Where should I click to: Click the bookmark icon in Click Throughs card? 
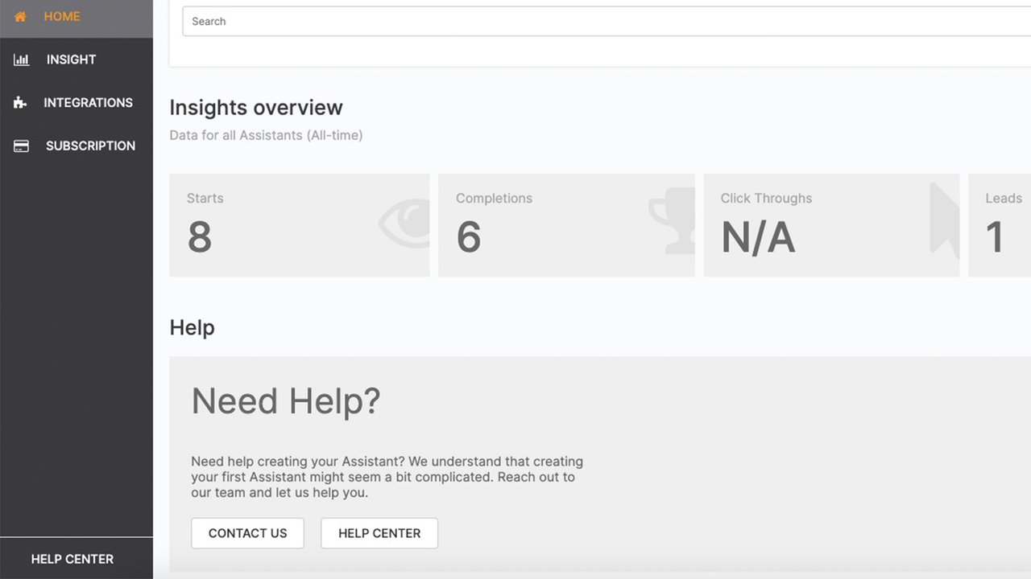coord(944,220)
